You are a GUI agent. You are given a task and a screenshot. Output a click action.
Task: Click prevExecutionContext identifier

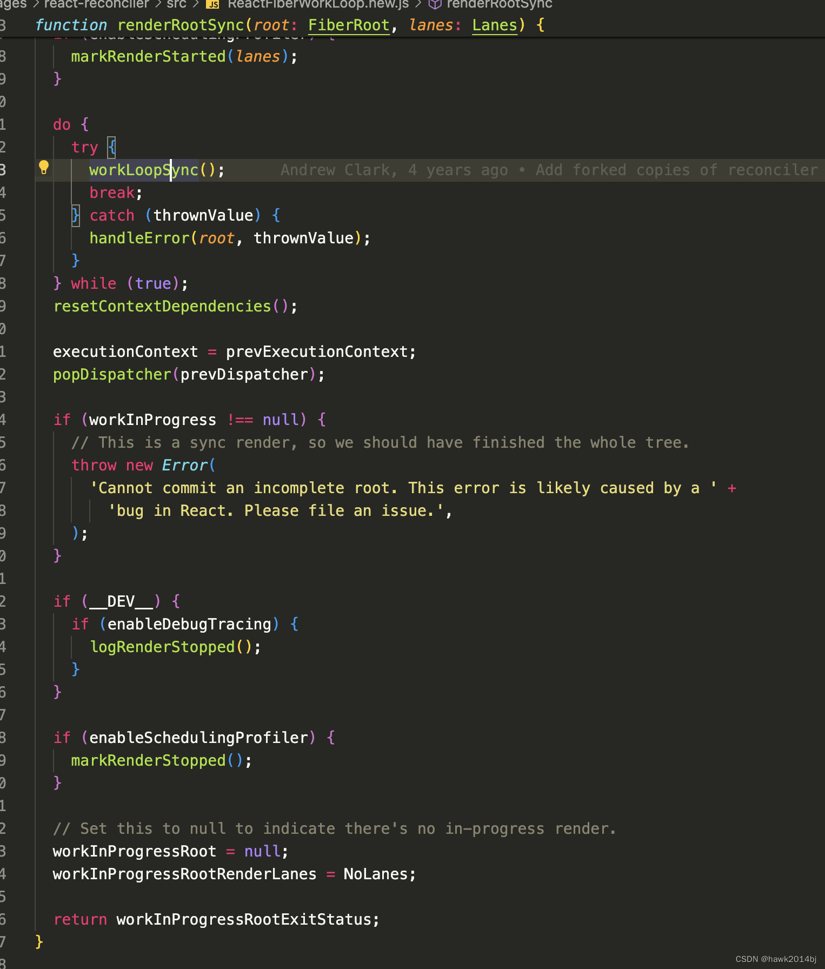[x=317, y=351]
